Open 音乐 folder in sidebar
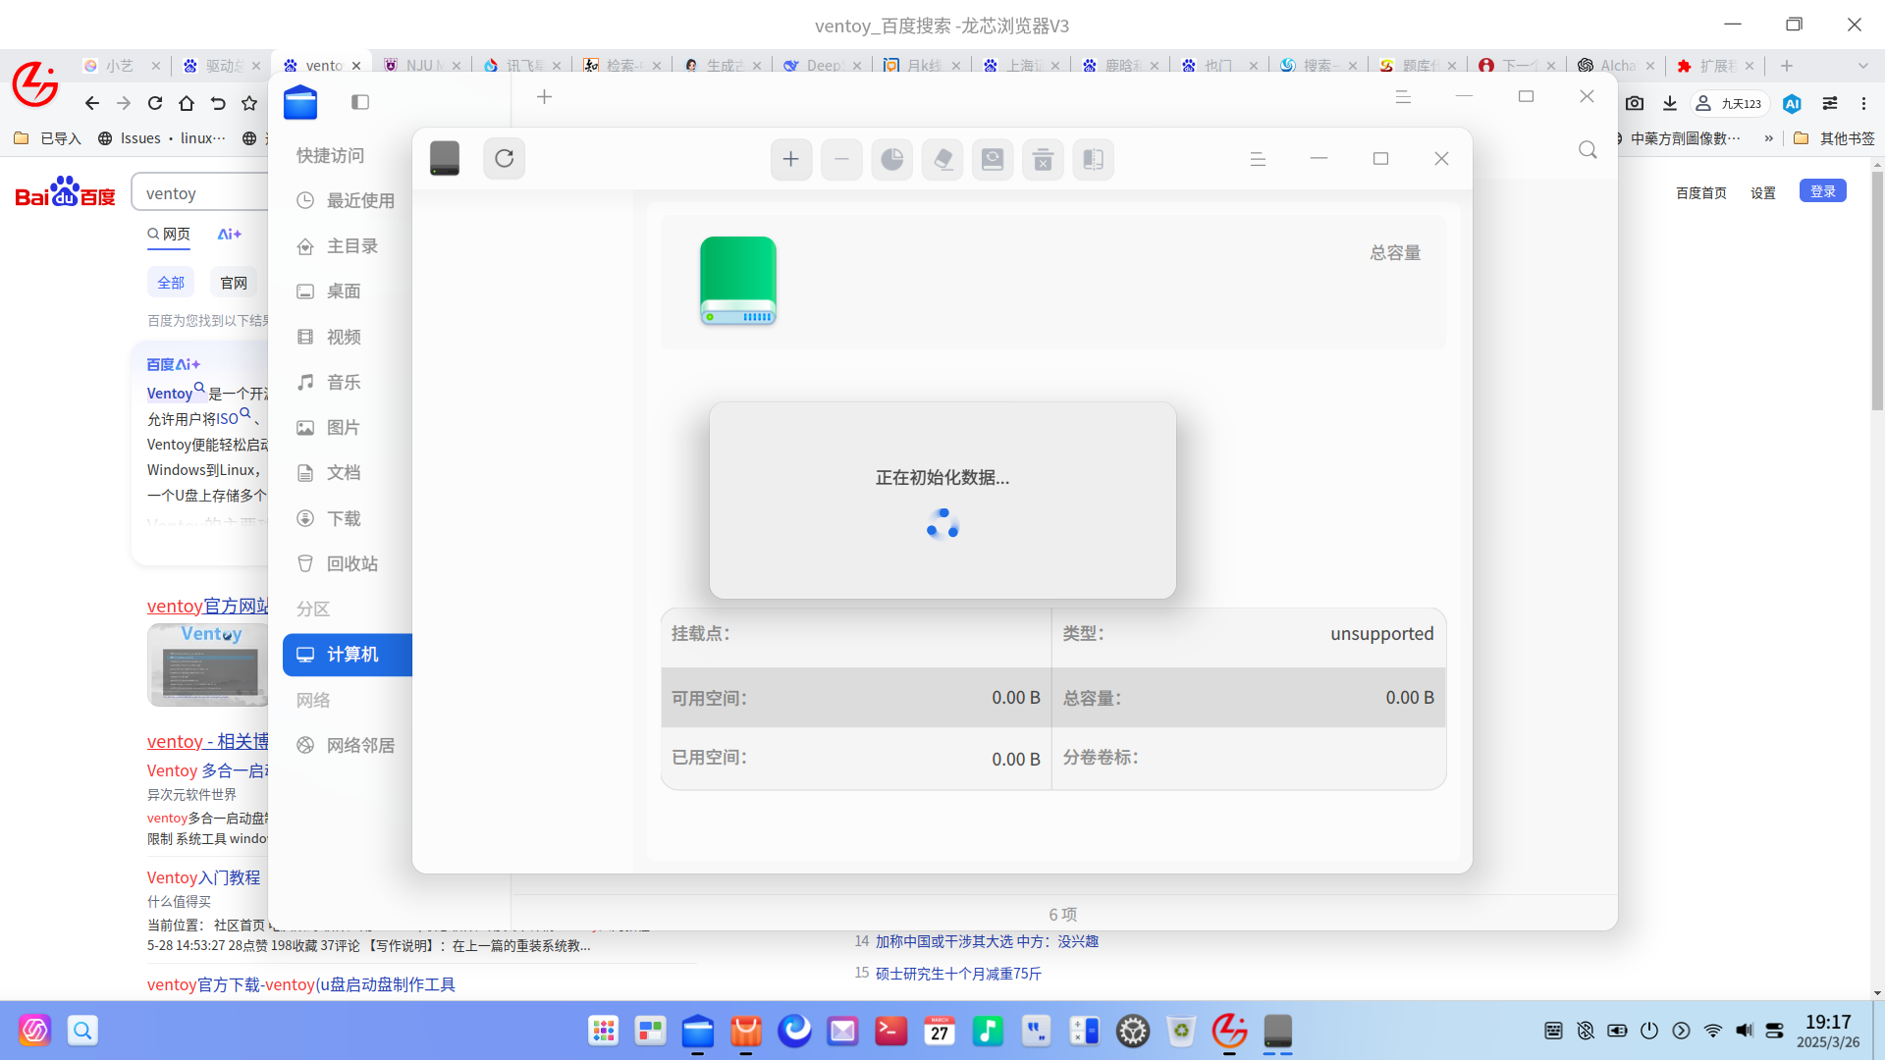 (x=348, y=382)
